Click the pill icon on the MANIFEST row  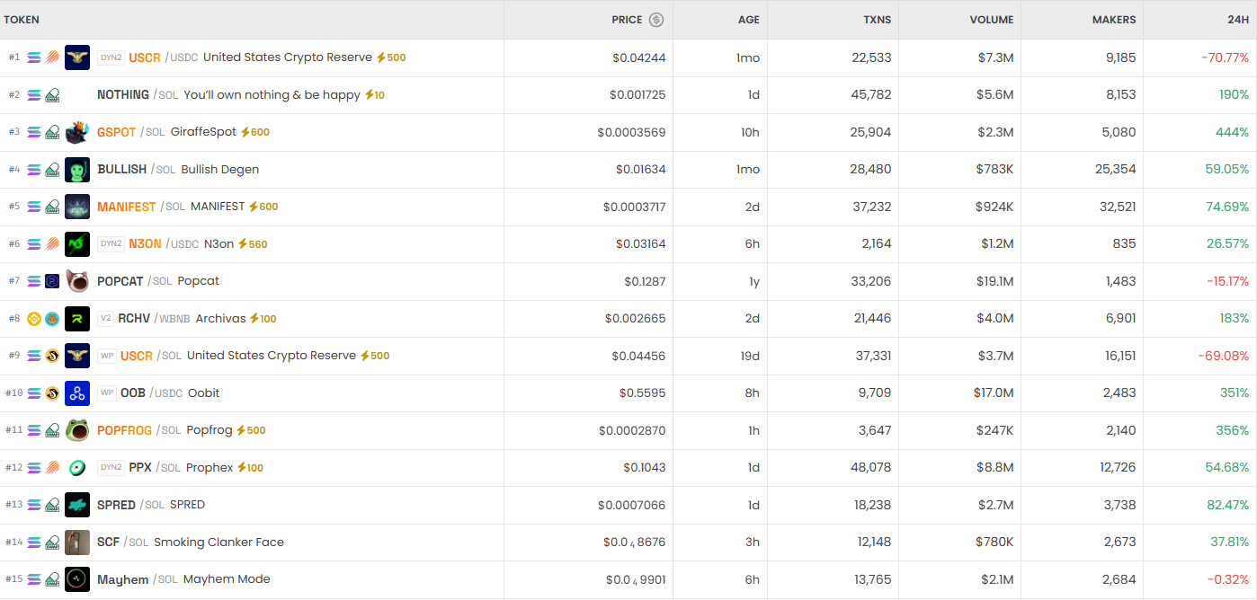coord(52,207)
